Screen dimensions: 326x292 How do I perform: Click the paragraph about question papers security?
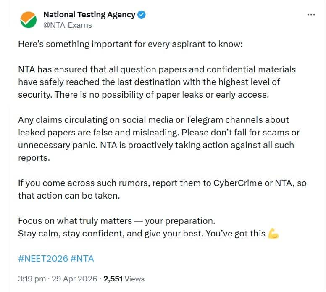coord(157,82)
